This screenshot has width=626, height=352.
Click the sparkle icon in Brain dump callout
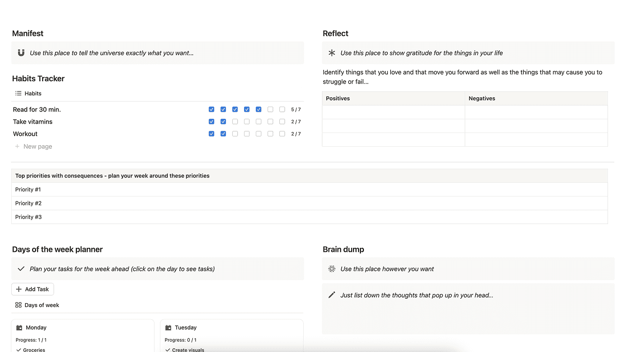332,269
